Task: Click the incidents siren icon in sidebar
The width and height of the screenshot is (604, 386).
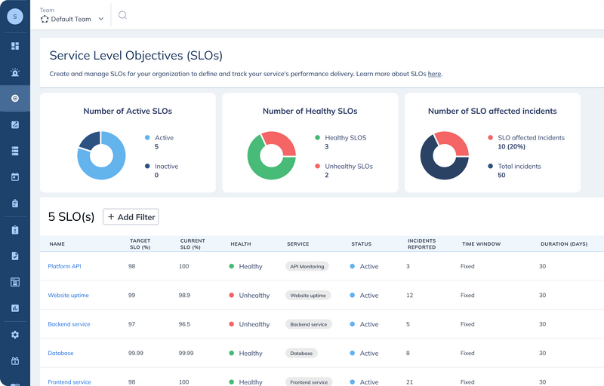Action: (15, 73)
